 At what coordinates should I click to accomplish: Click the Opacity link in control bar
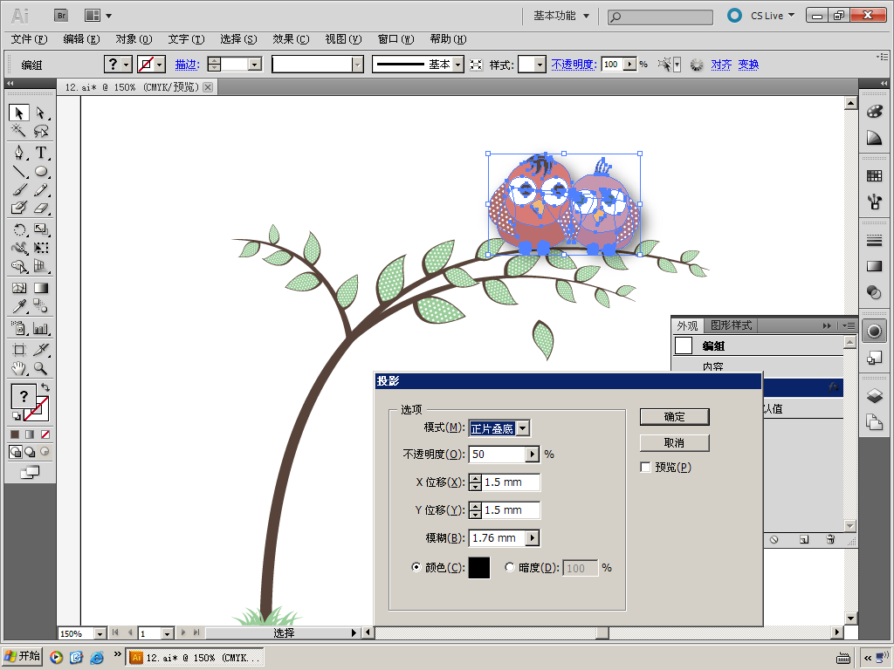pos(574,65)
